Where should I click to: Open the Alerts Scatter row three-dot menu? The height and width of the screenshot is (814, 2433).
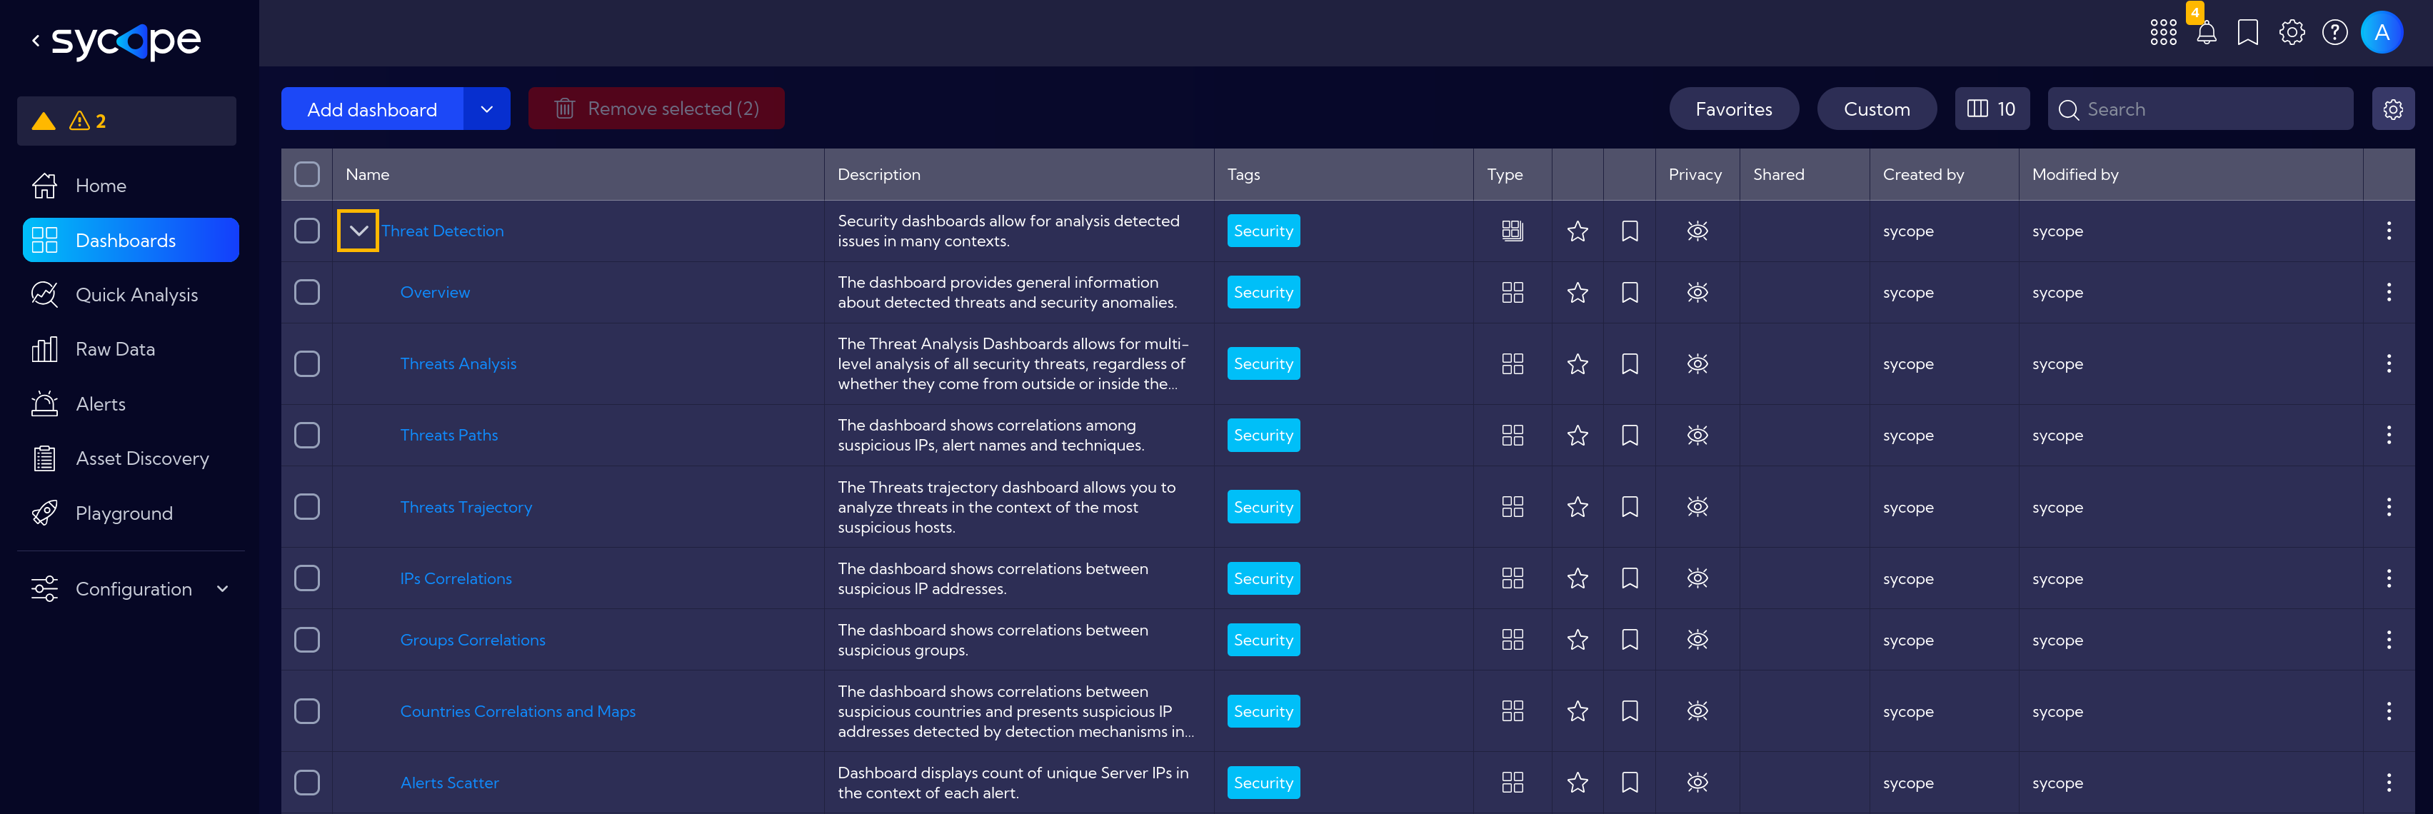click(2389, 782)
